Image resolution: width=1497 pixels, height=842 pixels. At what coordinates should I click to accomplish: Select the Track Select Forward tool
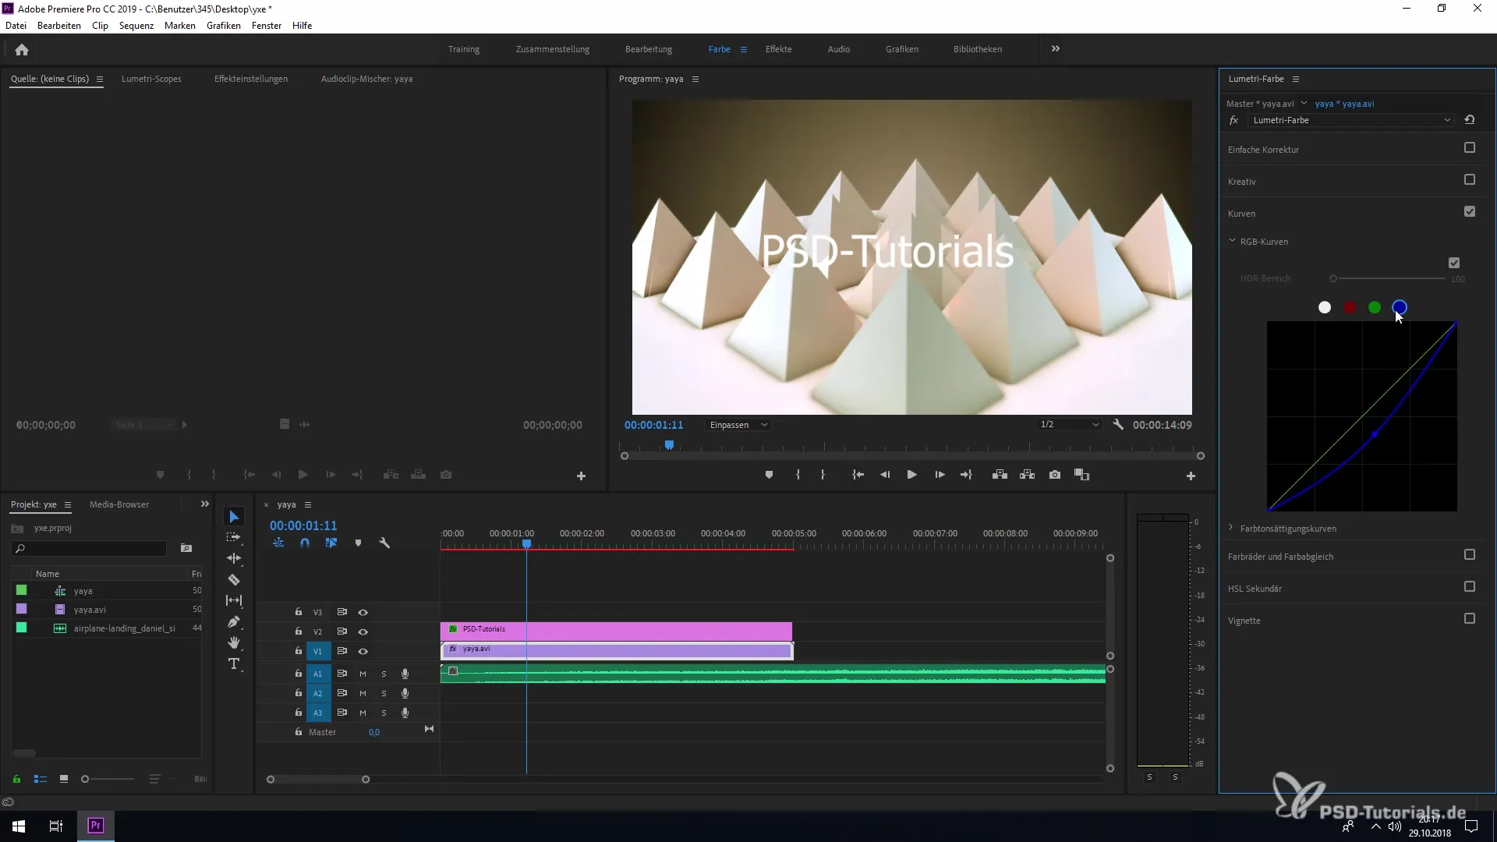coord(234,538)
